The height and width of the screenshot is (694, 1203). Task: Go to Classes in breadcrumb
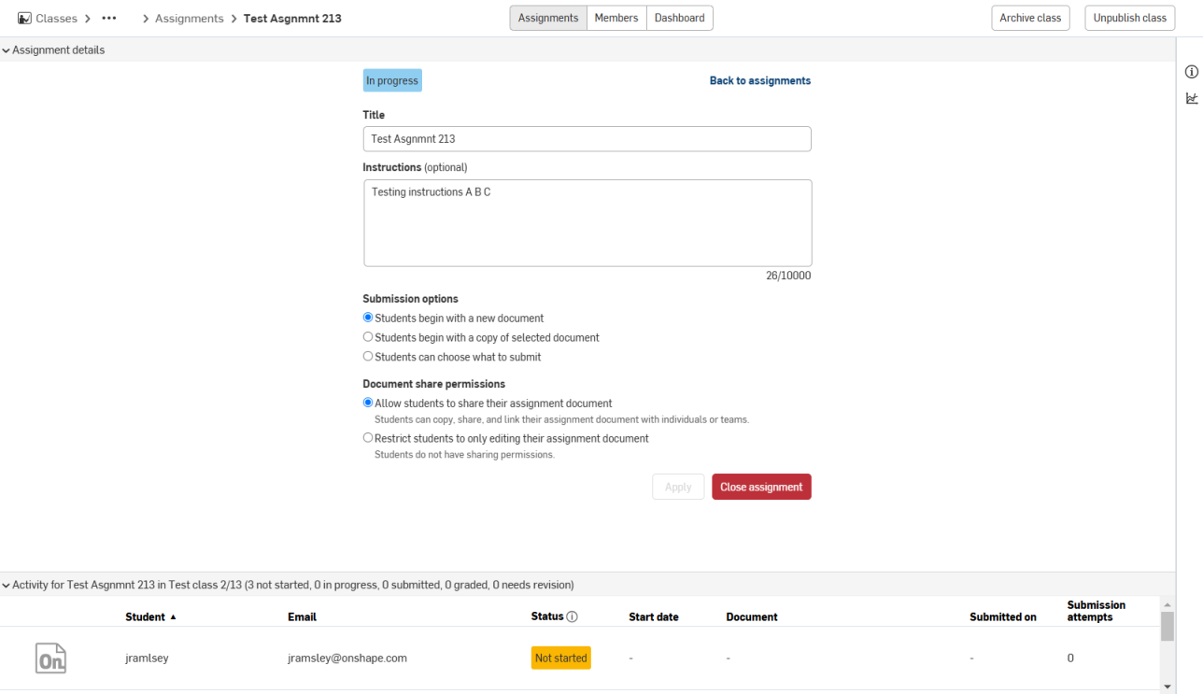(x=56, y=19)
